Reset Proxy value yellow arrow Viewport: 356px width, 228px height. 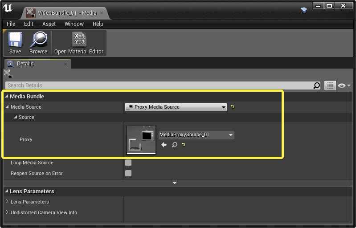click(x=184, y=145)
